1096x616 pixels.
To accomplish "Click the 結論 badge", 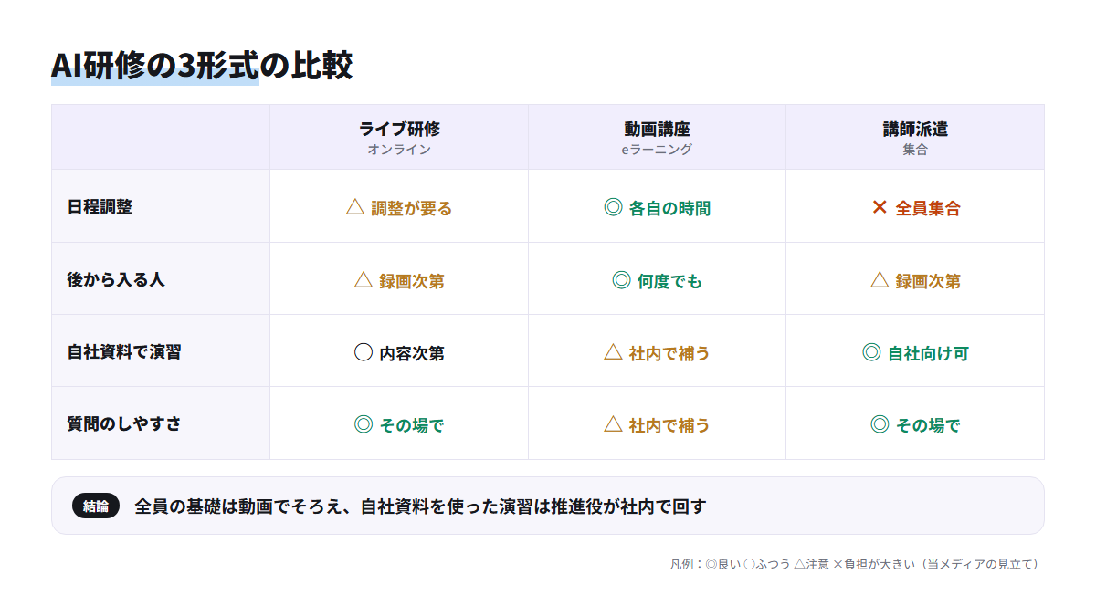I will (x=96, y=506).
